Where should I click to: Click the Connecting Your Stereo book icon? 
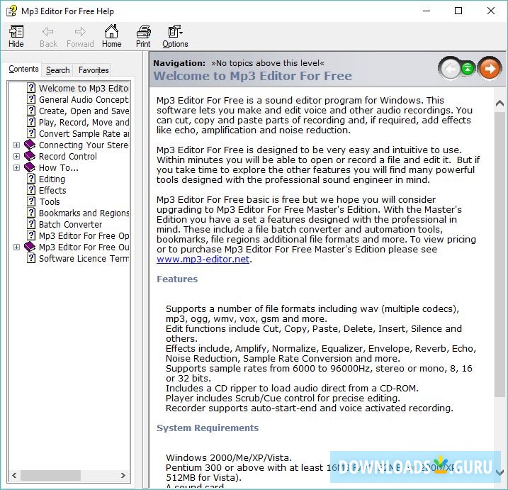(x=30, y=145)
